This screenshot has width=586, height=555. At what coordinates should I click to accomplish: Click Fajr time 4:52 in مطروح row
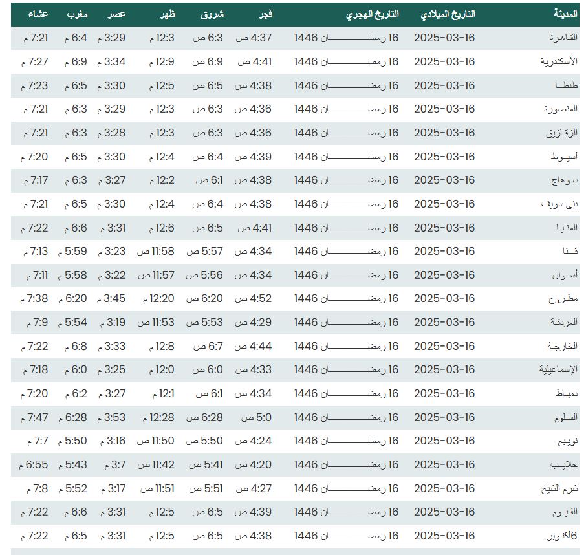point(253,299)
